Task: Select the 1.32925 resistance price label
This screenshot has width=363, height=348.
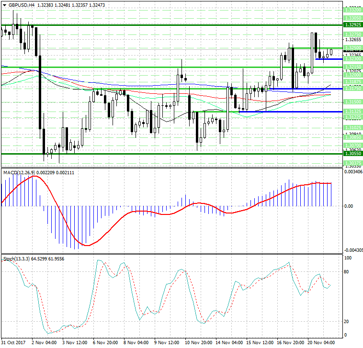Action: 352,24
